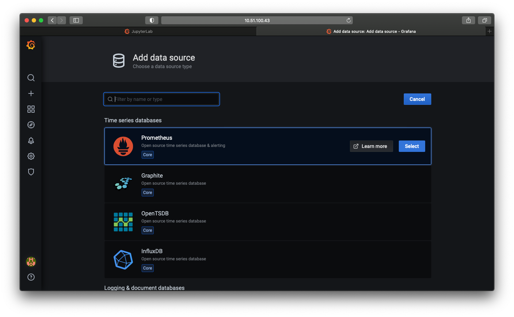Click the Core badge under Prometheus
The height and width of the screenshot is (317, 514).
tap(148, 155)
